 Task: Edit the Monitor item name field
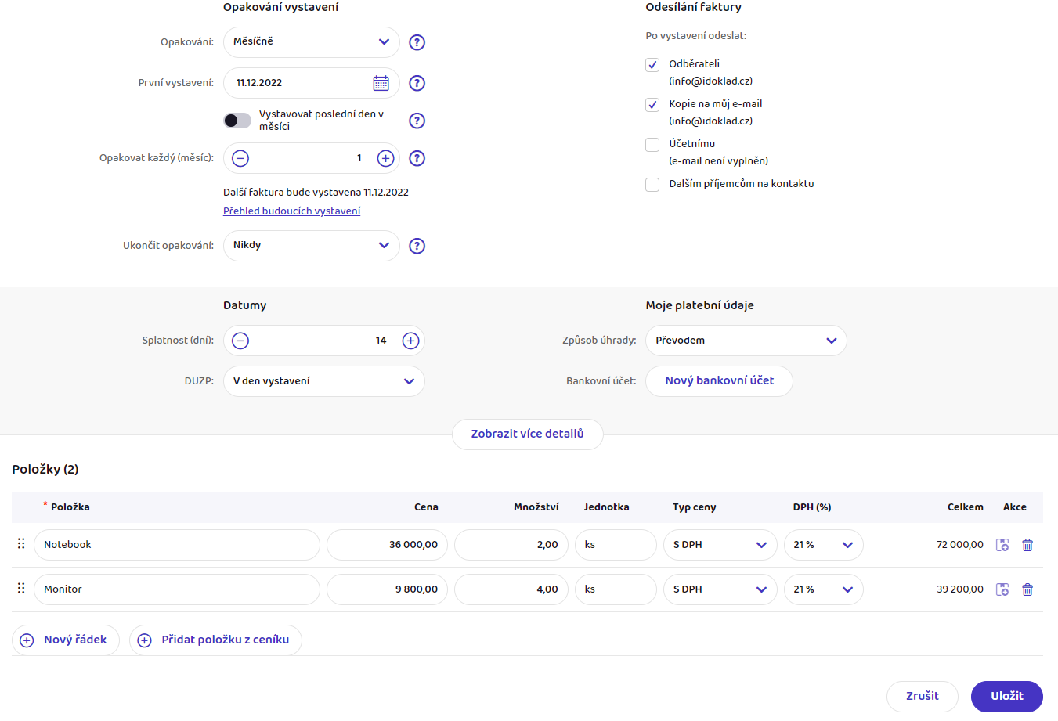pos(177,589)
